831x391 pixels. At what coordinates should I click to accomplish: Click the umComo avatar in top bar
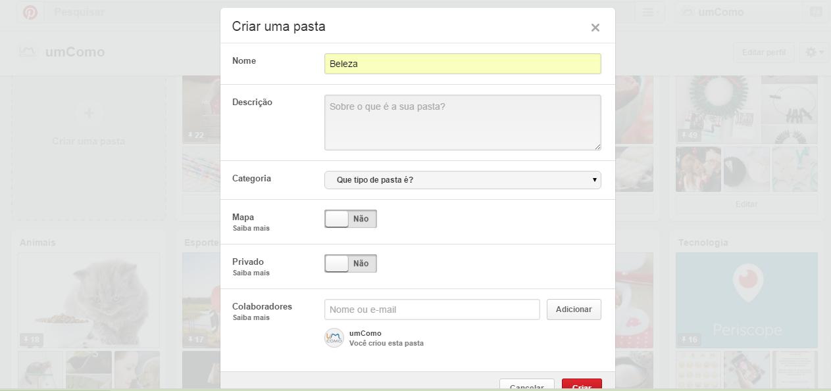688,12
